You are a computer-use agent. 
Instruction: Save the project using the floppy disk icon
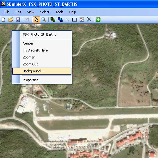click(18, 20)
